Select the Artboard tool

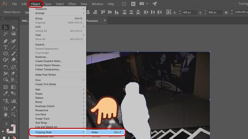[x=6, y=108]
